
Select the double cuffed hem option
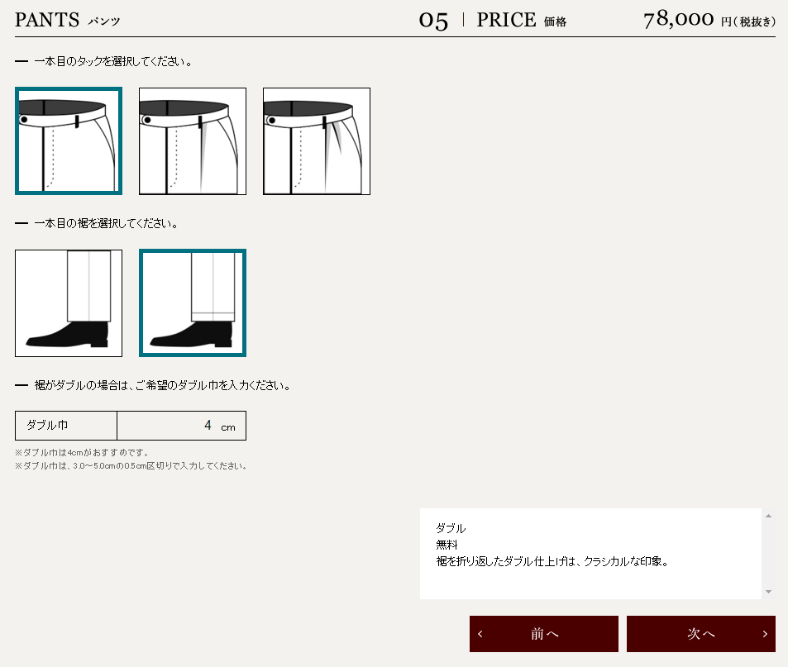193,303
